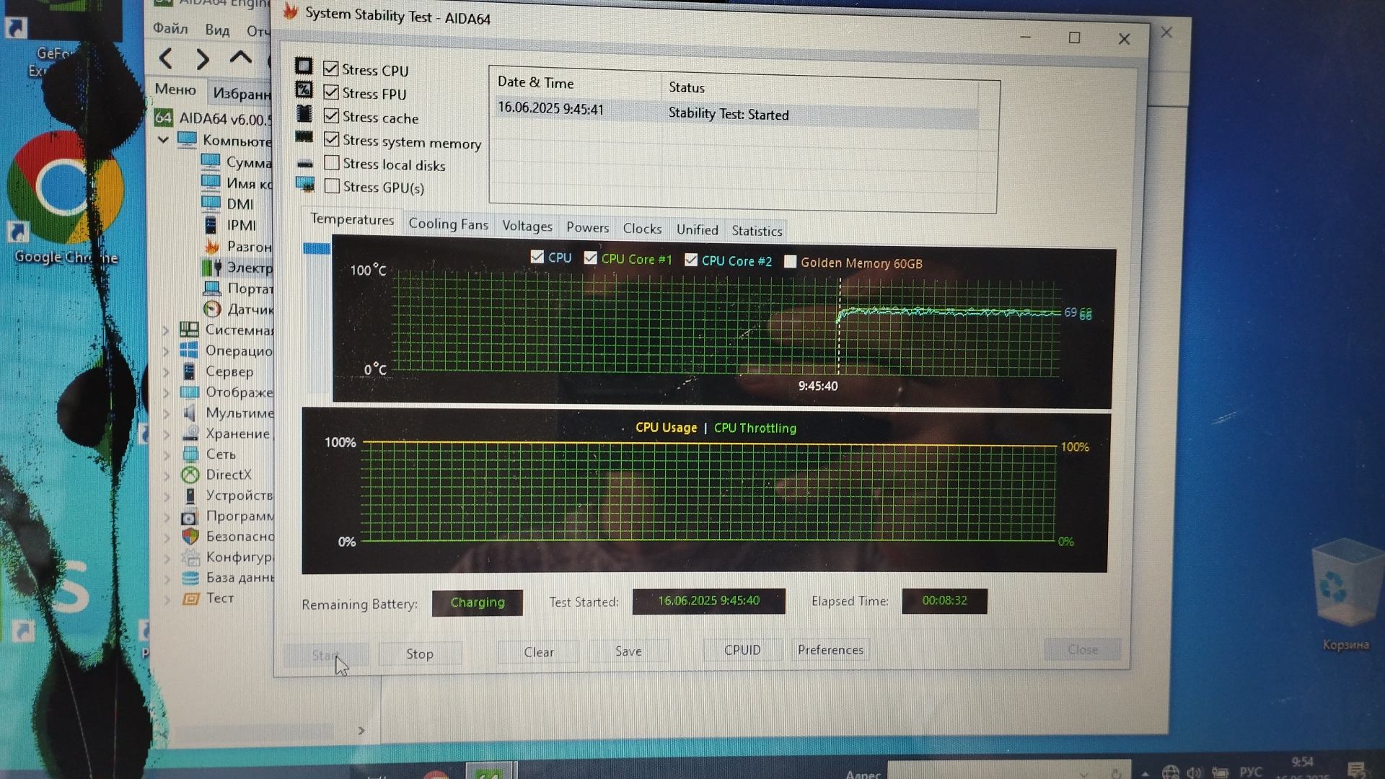Screen dimensions: 1385x779
Task: Disable the Stress FPU checkbox
Action: [331, 93]
